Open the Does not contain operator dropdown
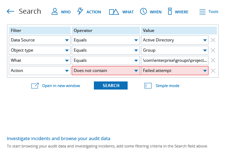Image resolution: width=225 pixels, height=158 pixels. pyautogui.click(x=106, y=71)
